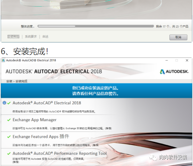Screen dimensions: 193x166
Task: Click the checkmark beside Performance Reporting Tool
Action: point(9,153)
